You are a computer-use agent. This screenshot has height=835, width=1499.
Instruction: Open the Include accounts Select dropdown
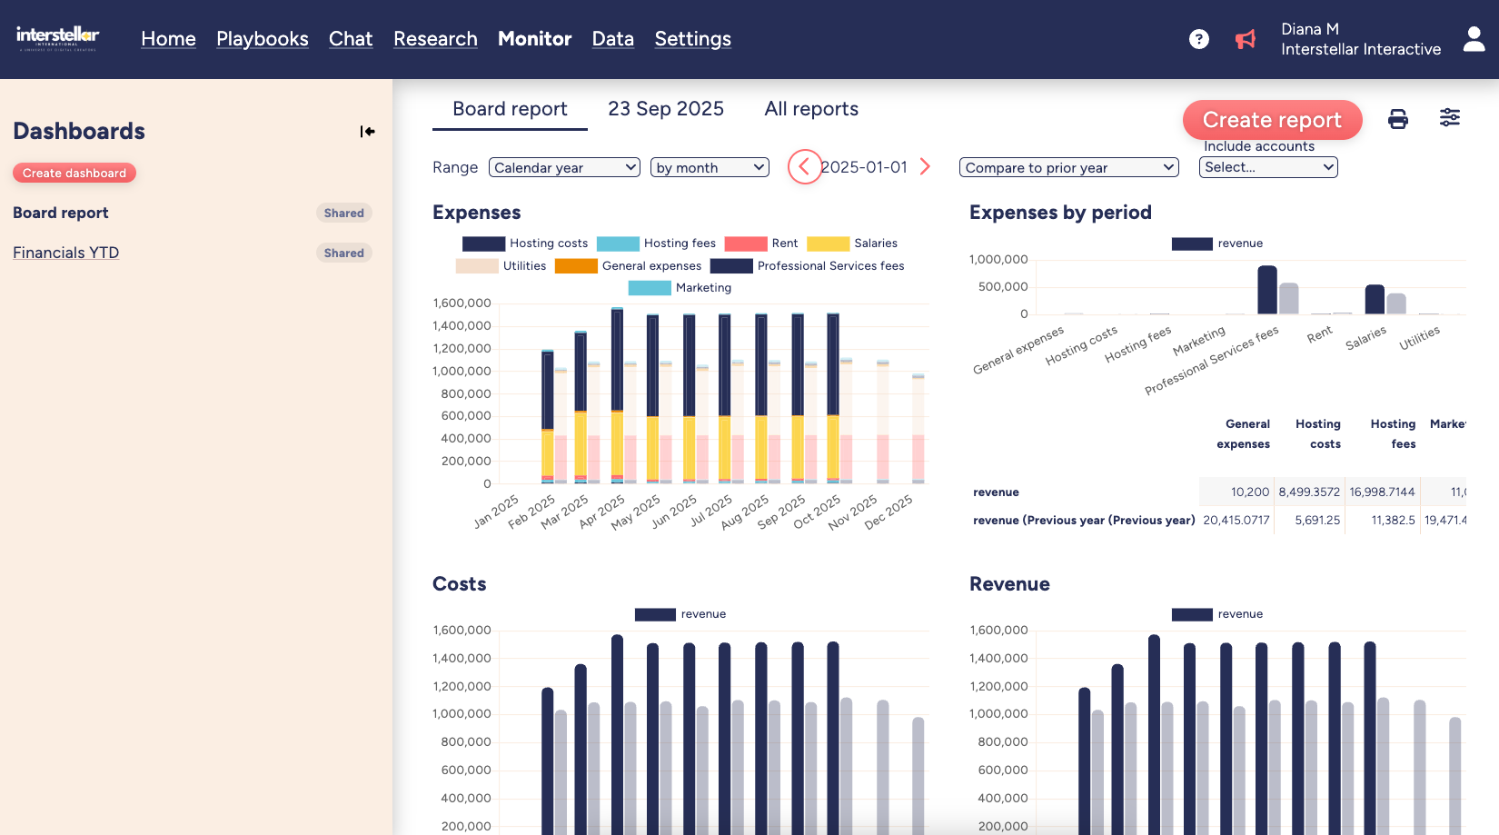(1268, 167)
